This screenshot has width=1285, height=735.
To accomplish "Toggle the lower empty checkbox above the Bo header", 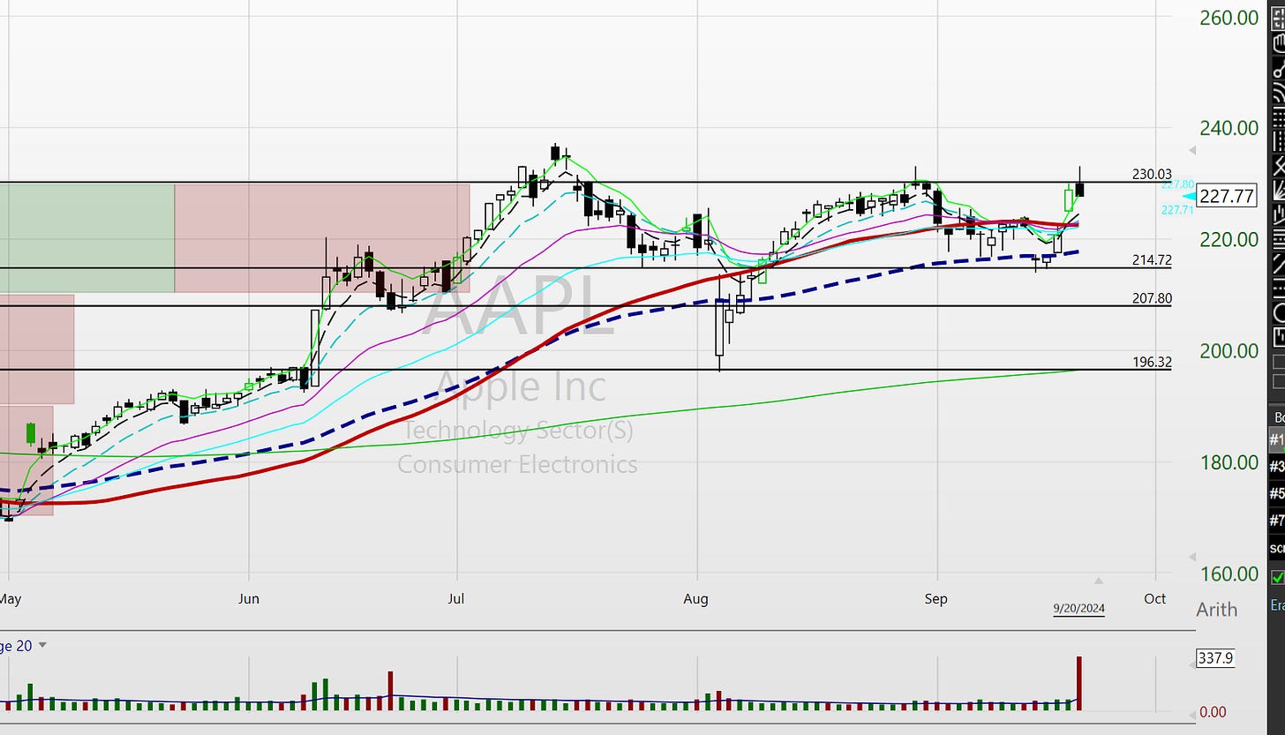I will pyautogui.click(x=1278, y=382).
